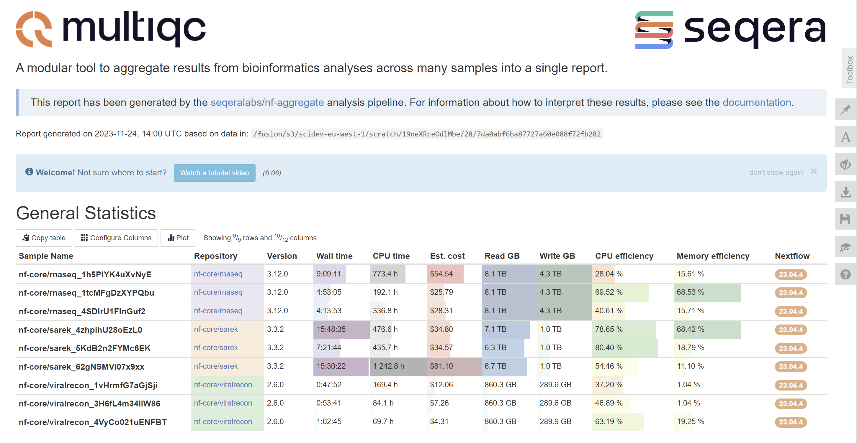Viewport: 857px width, 443px height.
Task: Click the documentation hyperlink in report header
Action: [x=757, y=103]
